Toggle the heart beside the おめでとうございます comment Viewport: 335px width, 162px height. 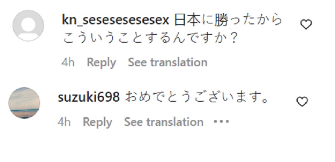pos(302,101)
